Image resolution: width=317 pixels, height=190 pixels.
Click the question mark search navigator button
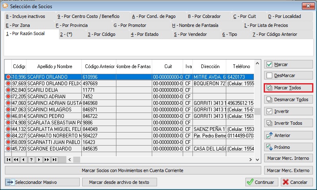[x=31, y=159]
